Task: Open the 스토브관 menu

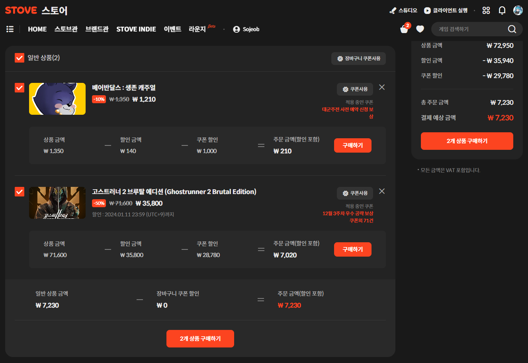Action: tap(66, 29)
